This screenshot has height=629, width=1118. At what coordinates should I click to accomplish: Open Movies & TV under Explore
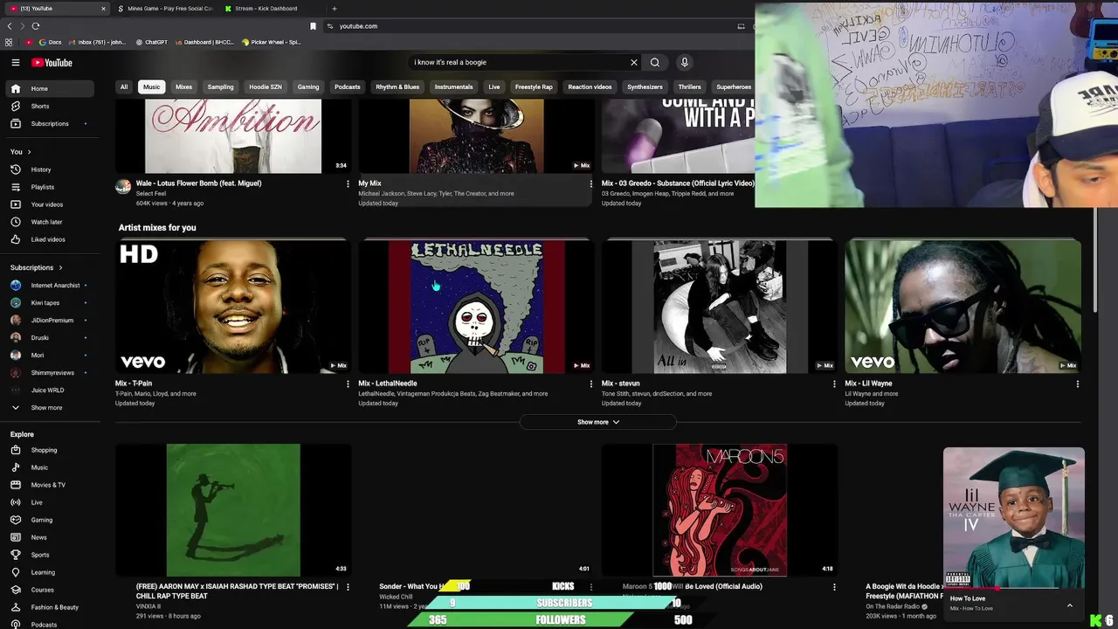click(x=51, y=485)
